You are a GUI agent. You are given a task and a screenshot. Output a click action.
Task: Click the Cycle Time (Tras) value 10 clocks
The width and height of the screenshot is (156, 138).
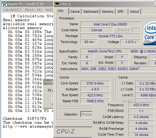coord(141,135)
